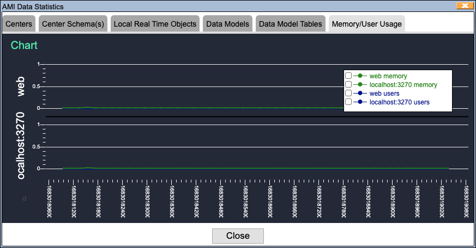The height and width of the screenshot is (248, 476).
Task: Click the green localhost:3270 memory legend marker
Action: [x=360, y=85]
